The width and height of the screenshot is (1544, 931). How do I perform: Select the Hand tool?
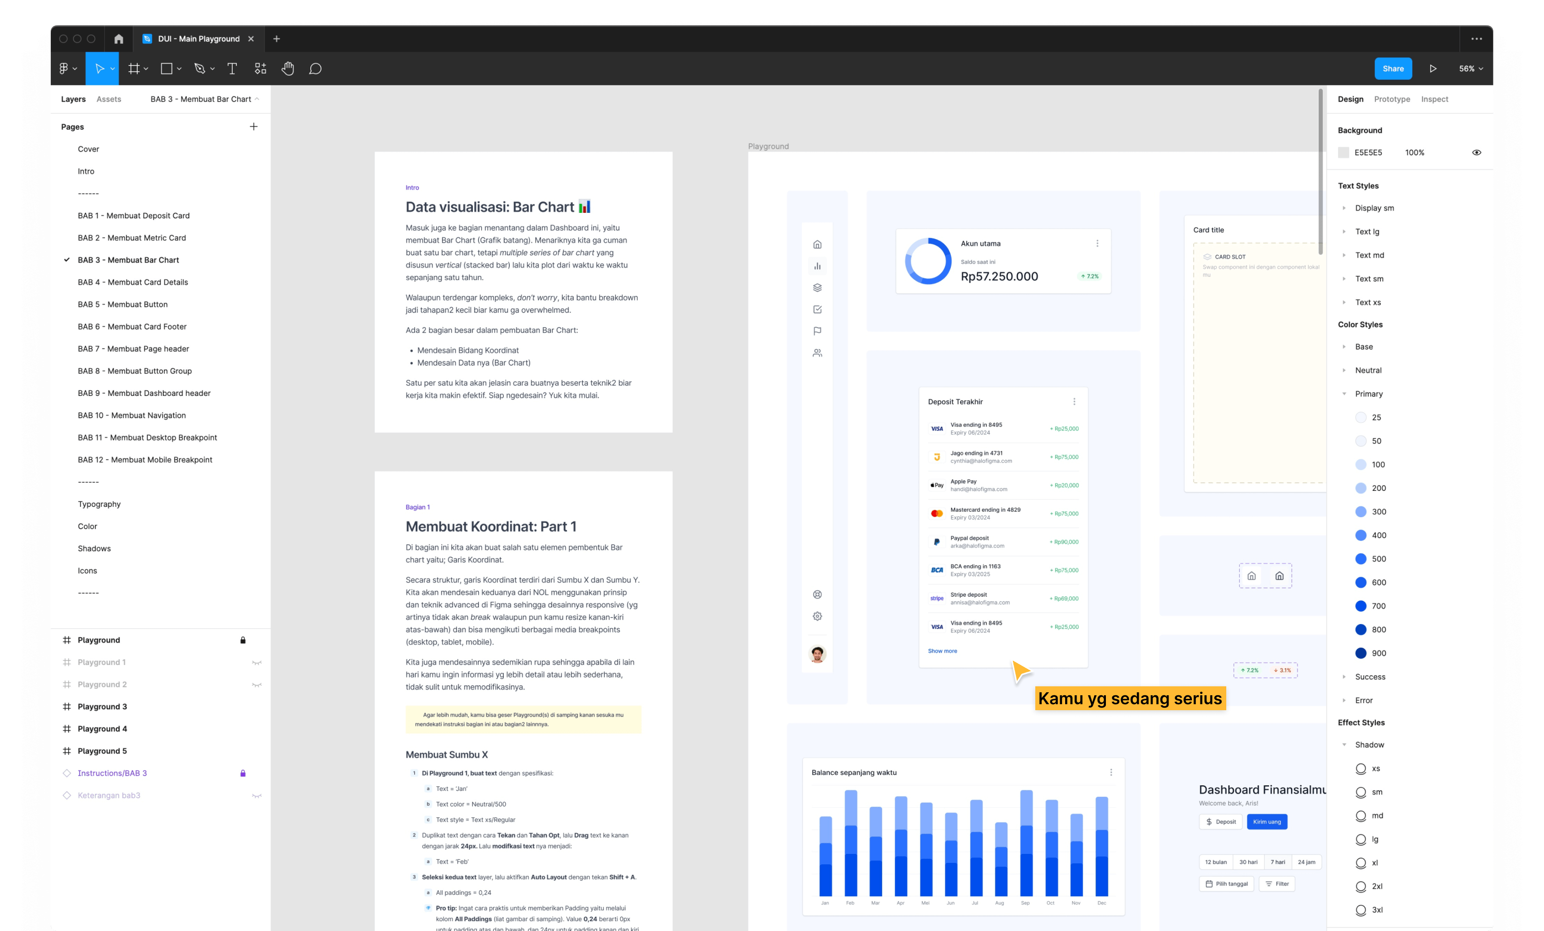coord(288,68)
